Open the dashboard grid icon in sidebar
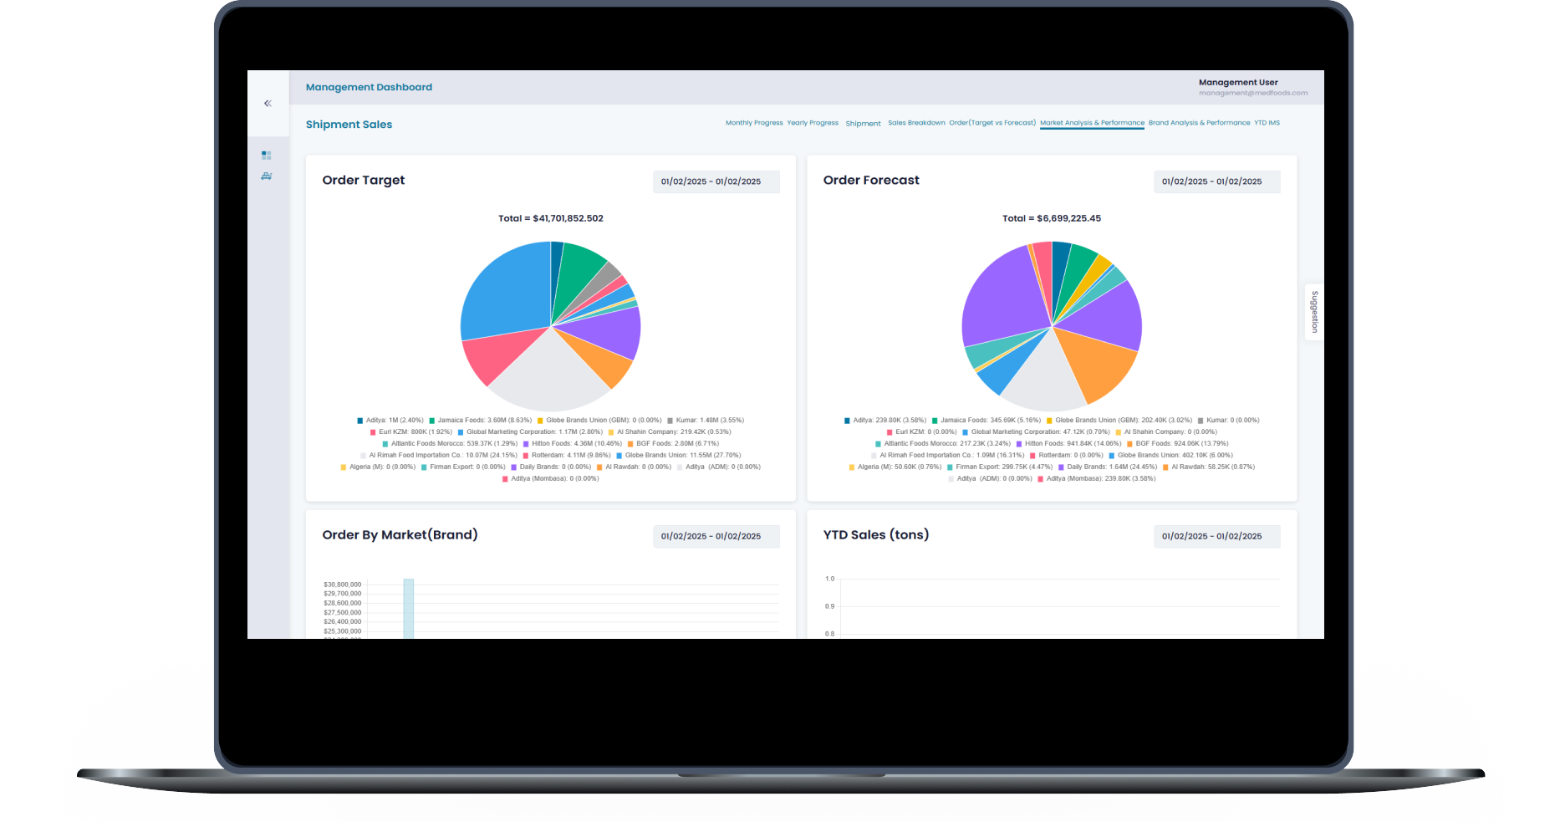This screenshot has height=822, width=1560. pyautogui.click(x=267, y=156)
